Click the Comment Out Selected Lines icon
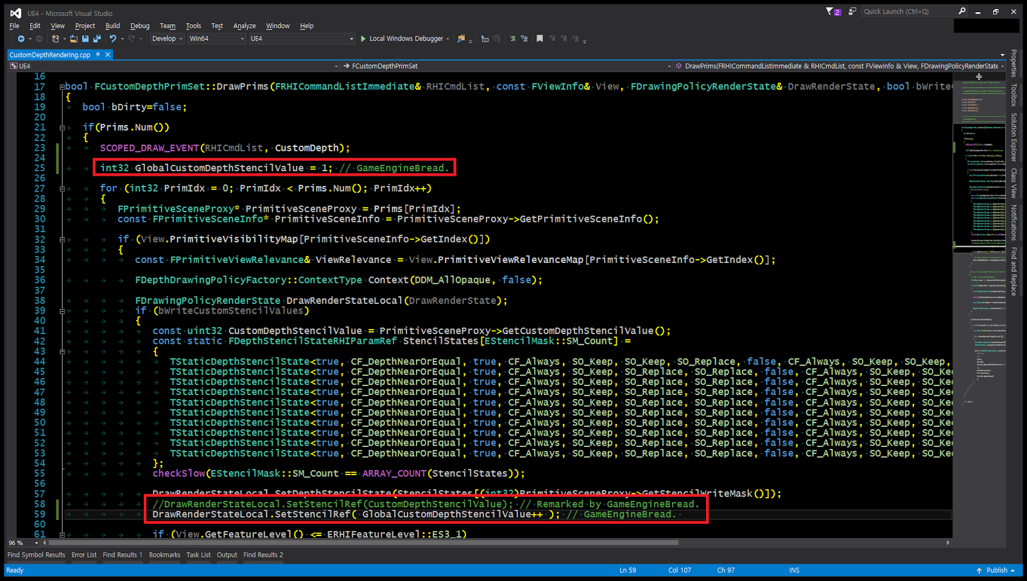The image size is (1027, 581). pos(485,38)
